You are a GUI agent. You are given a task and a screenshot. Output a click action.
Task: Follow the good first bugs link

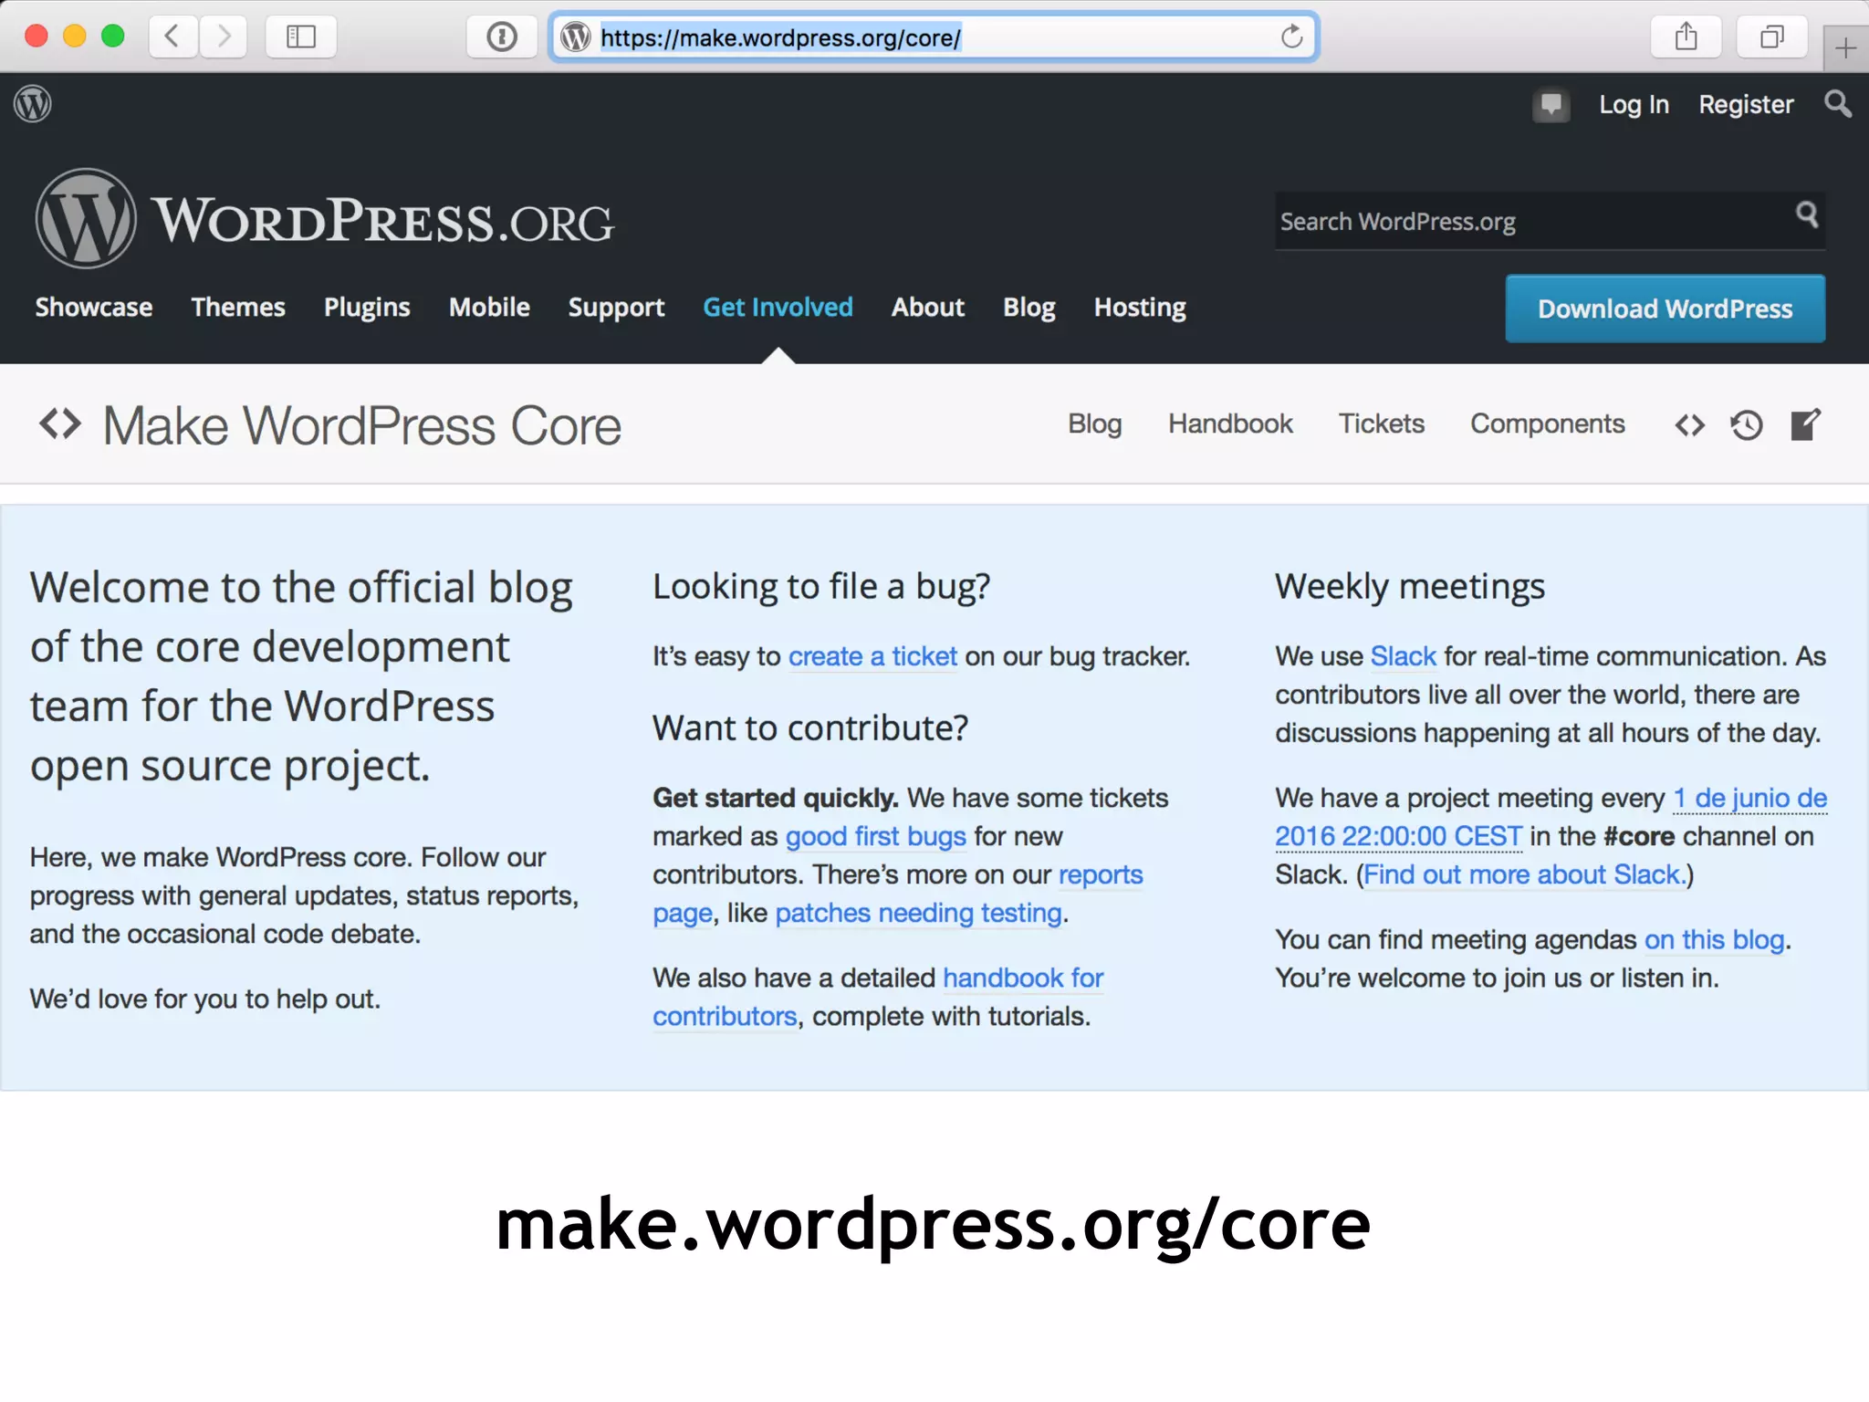[875, 836]
